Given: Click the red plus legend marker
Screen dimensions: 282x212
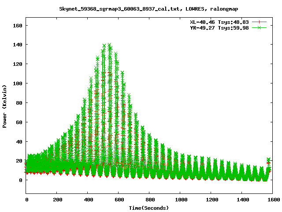Looking at the screenshot, I should click(x=259, y=22).
